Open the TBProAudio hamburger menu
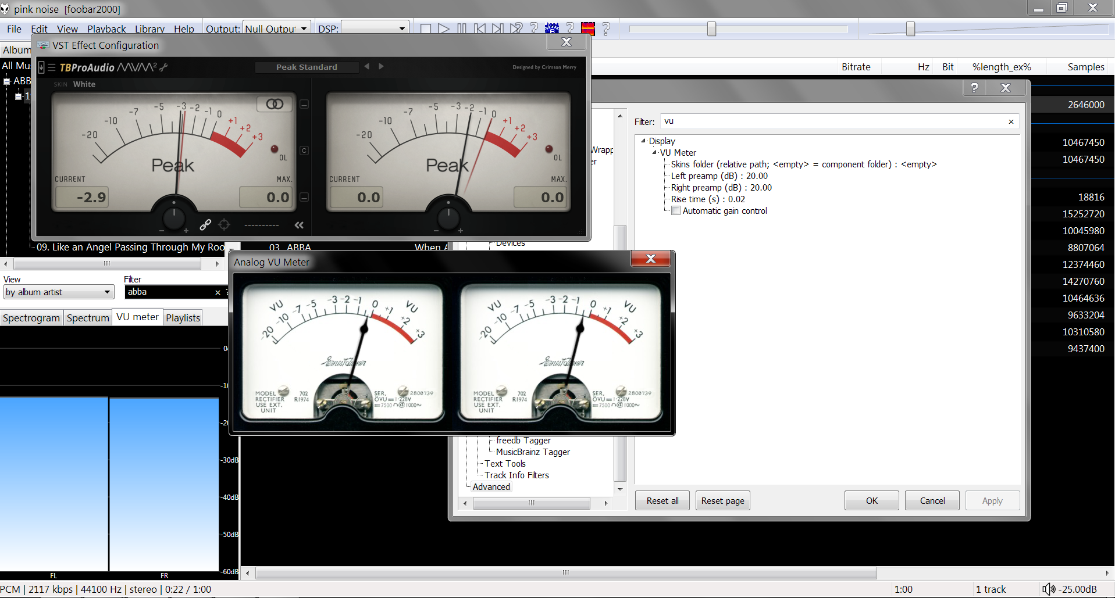 [52, 67]
